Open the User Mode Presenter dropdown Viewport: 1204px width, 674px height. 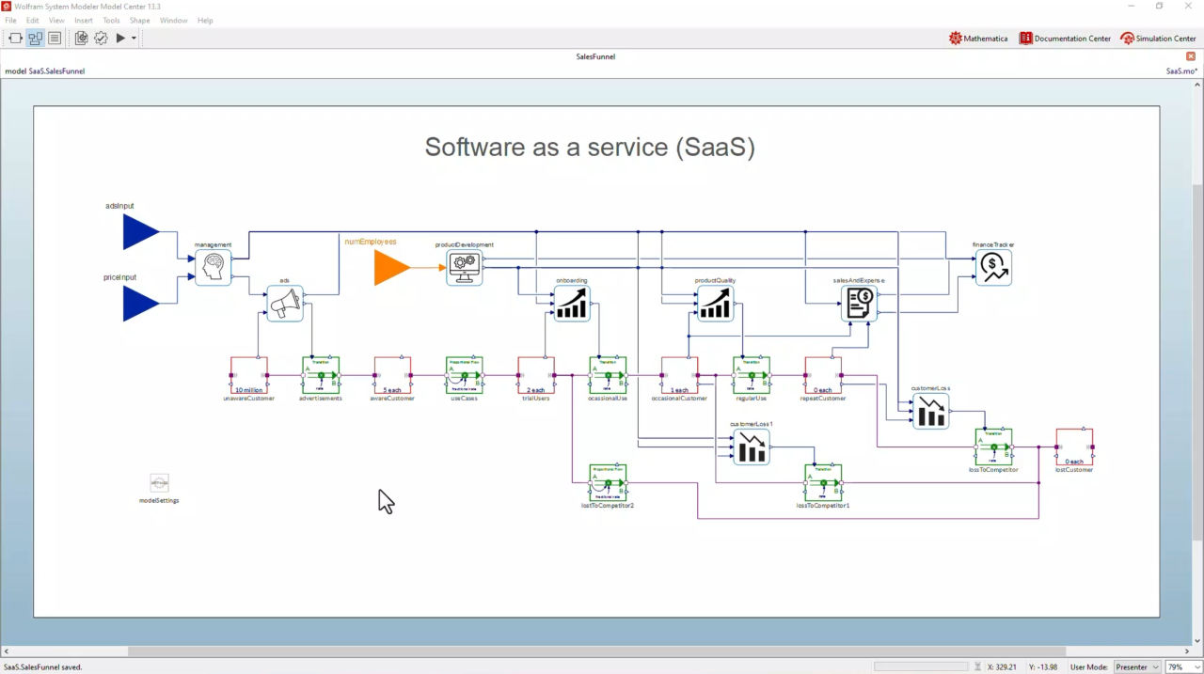(1137, 666)
